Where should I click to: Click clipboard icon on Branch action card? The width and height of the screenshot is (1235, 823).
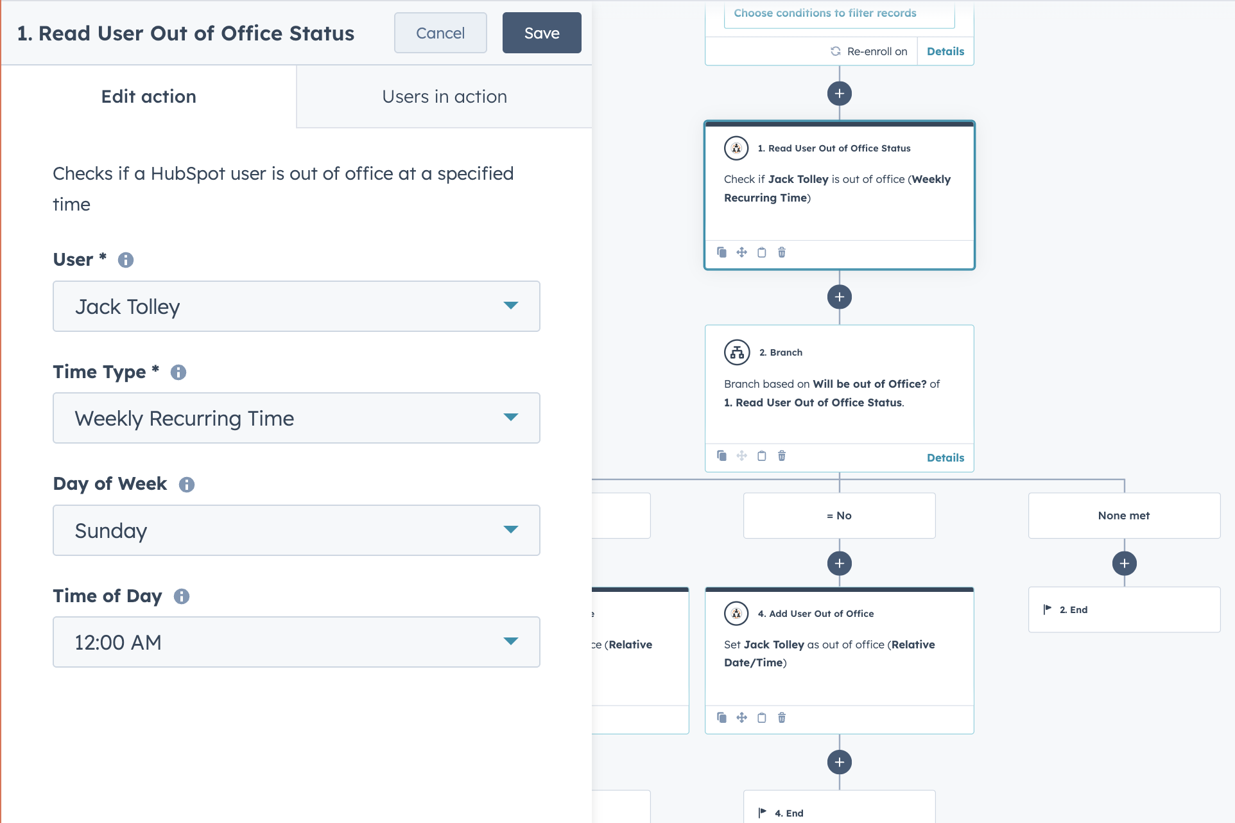pyautogui.click(x=762, y=456)
